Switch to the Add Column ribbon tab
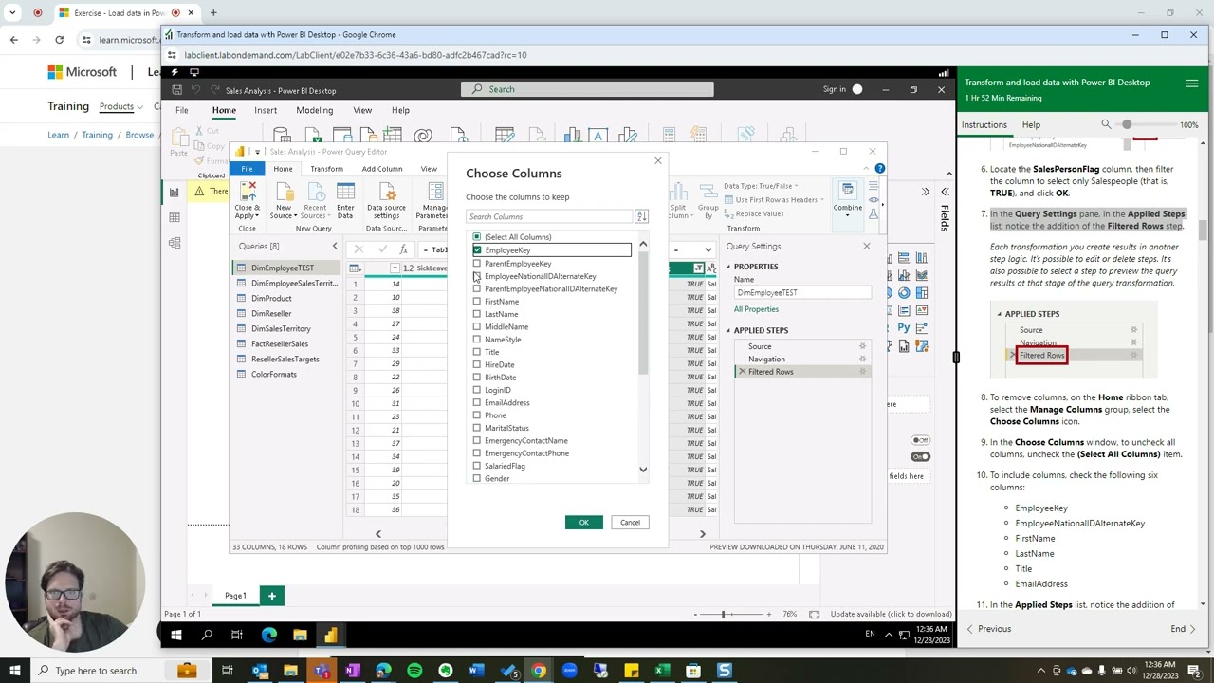1214x683 pixels. point(382,169)
